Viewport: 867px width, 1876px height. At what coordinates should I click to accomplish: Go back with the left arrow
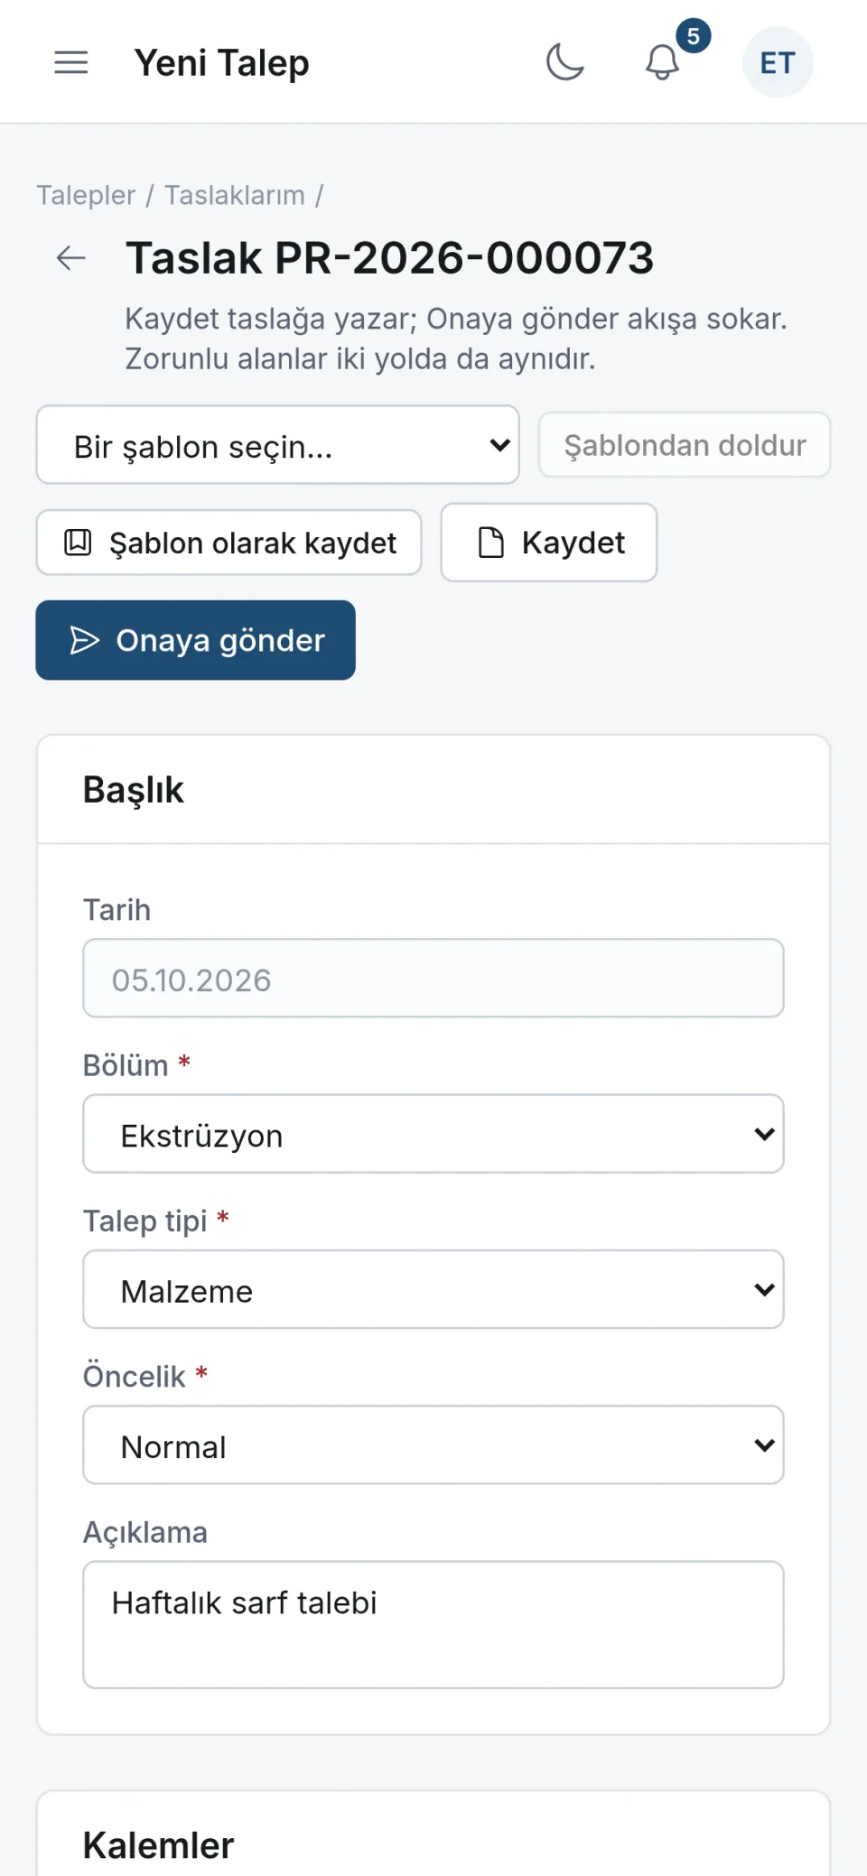pyautogui.click(x=71, y=258)
